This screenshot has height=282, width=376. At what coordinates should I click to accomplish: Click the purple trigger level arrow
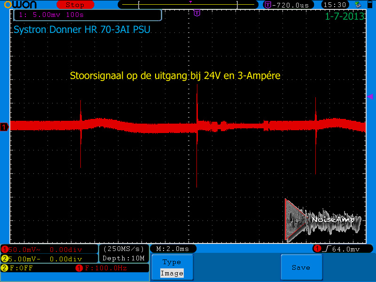coord(370,96)
